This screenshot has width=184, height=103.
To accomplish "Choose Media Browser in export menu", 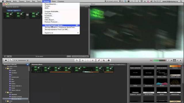I will [61, 4].
